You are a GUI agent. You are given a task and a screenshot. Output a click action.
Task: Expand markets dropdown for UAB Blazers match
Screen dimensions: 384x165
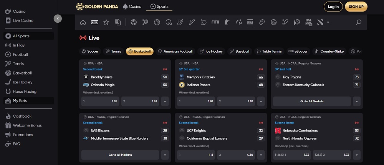click(x=165, y=155)
